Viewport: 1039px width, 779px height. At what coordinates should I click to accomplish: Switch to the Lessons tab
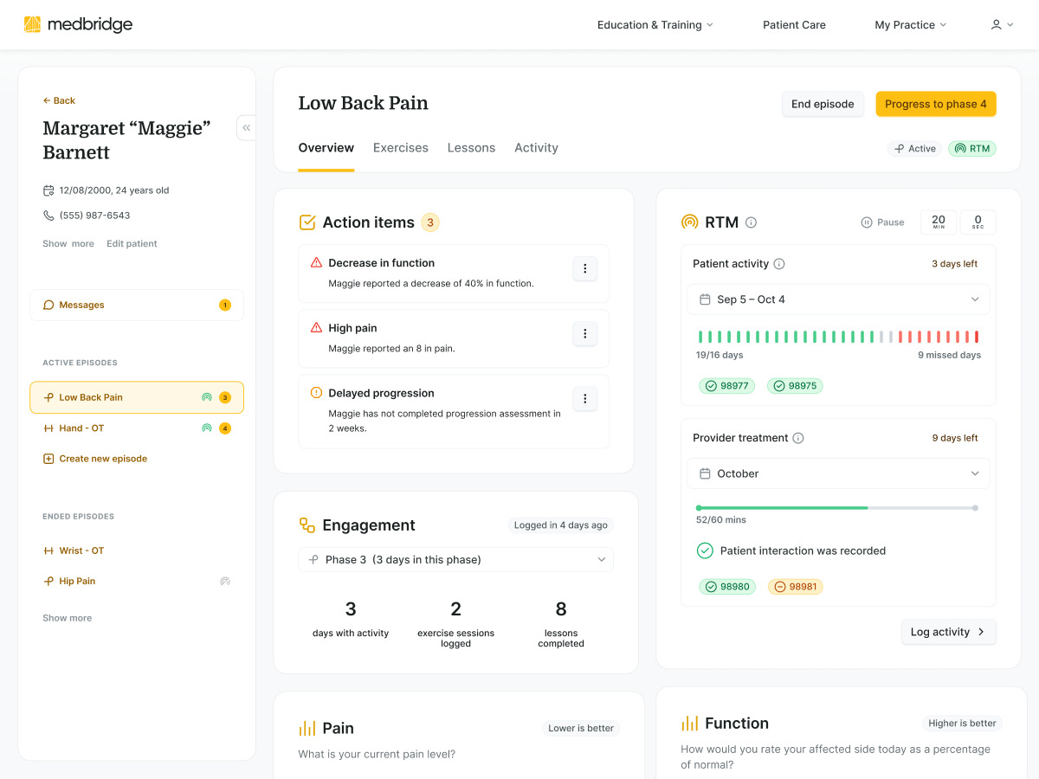tap(471, 148)
